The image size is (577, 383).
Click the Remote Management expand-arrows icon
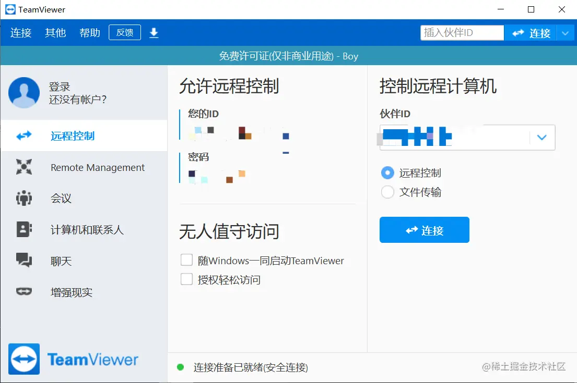click(x=24, y=167)
